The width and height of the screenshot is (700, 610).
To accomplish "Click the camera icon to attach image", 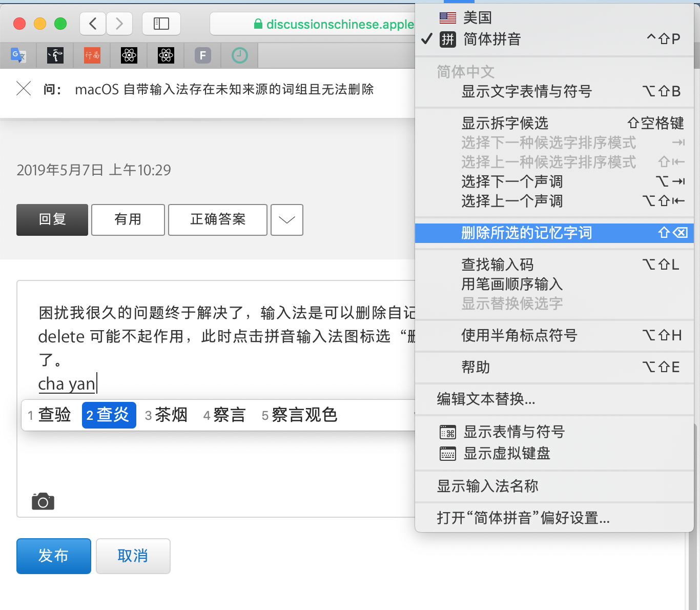I will 43,502.
